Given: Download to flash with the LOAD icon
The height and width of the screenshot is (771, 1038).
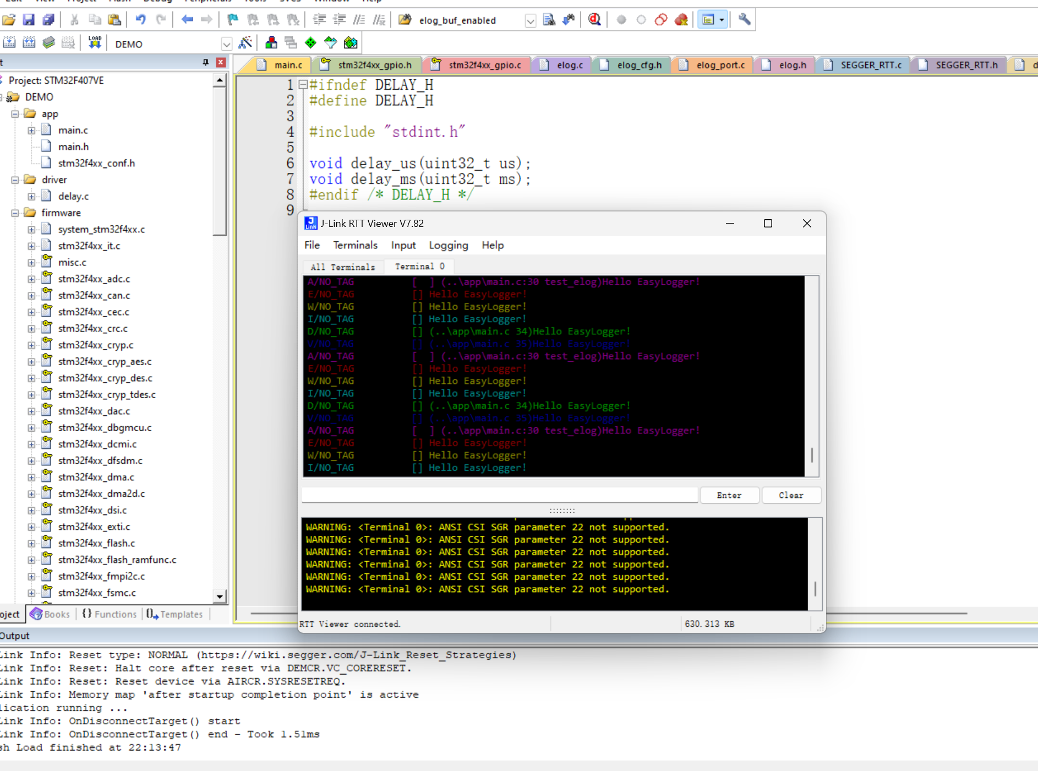Looking at the screenshot, I should tap(95, 43).
